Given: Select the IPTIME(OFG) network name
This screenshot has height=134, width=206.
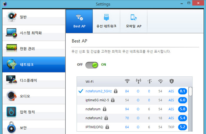Looking at the screenshot, I should click(x=94, y=127).
